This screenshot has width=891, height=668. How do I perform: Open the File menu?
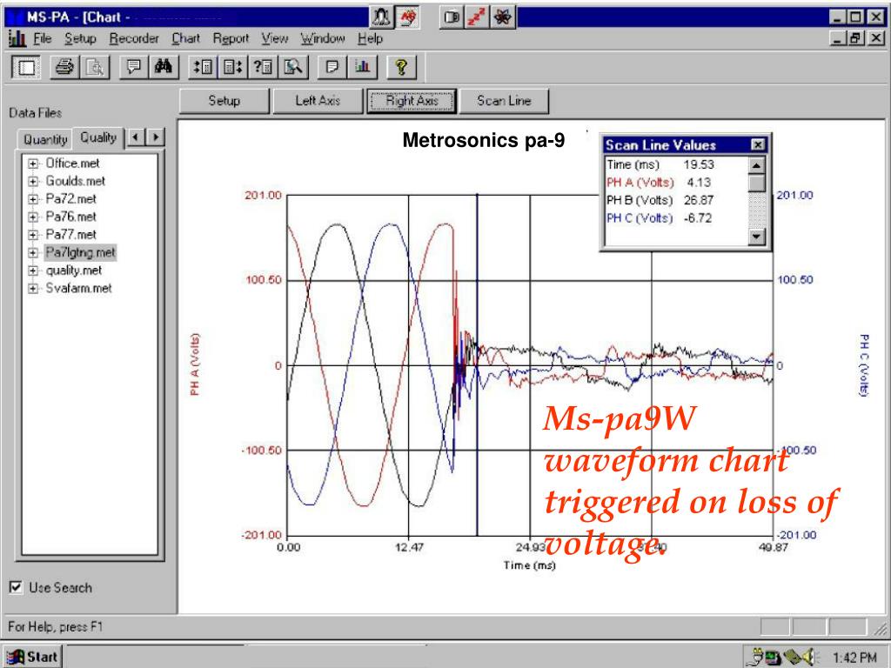[x=43, y=38]
